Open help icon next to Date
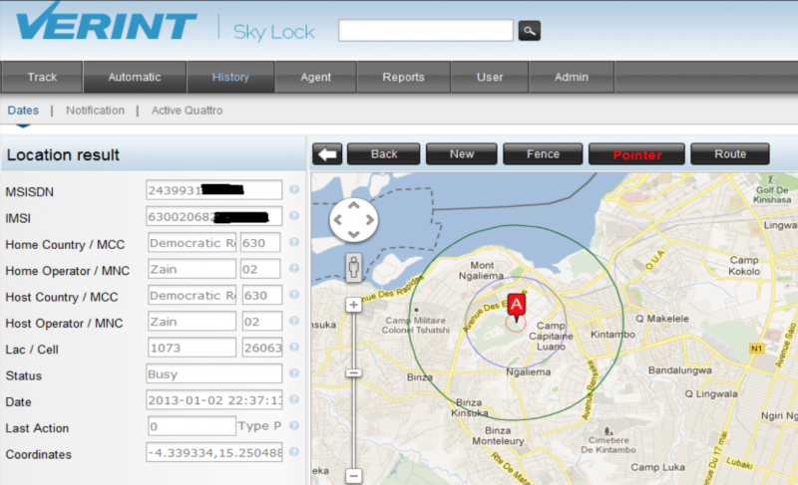This screenshot has height=485, width=798. click(294, 399)
